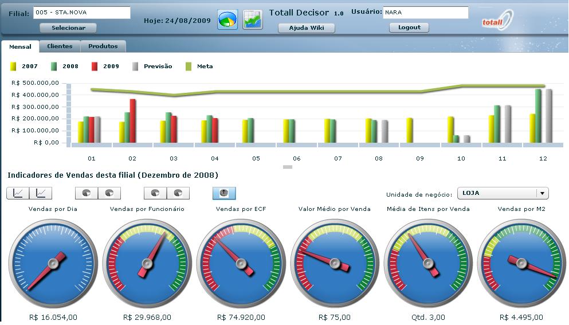Open the Produtos tab
This screenshot has height=325, width=569.
coord(103,46)
